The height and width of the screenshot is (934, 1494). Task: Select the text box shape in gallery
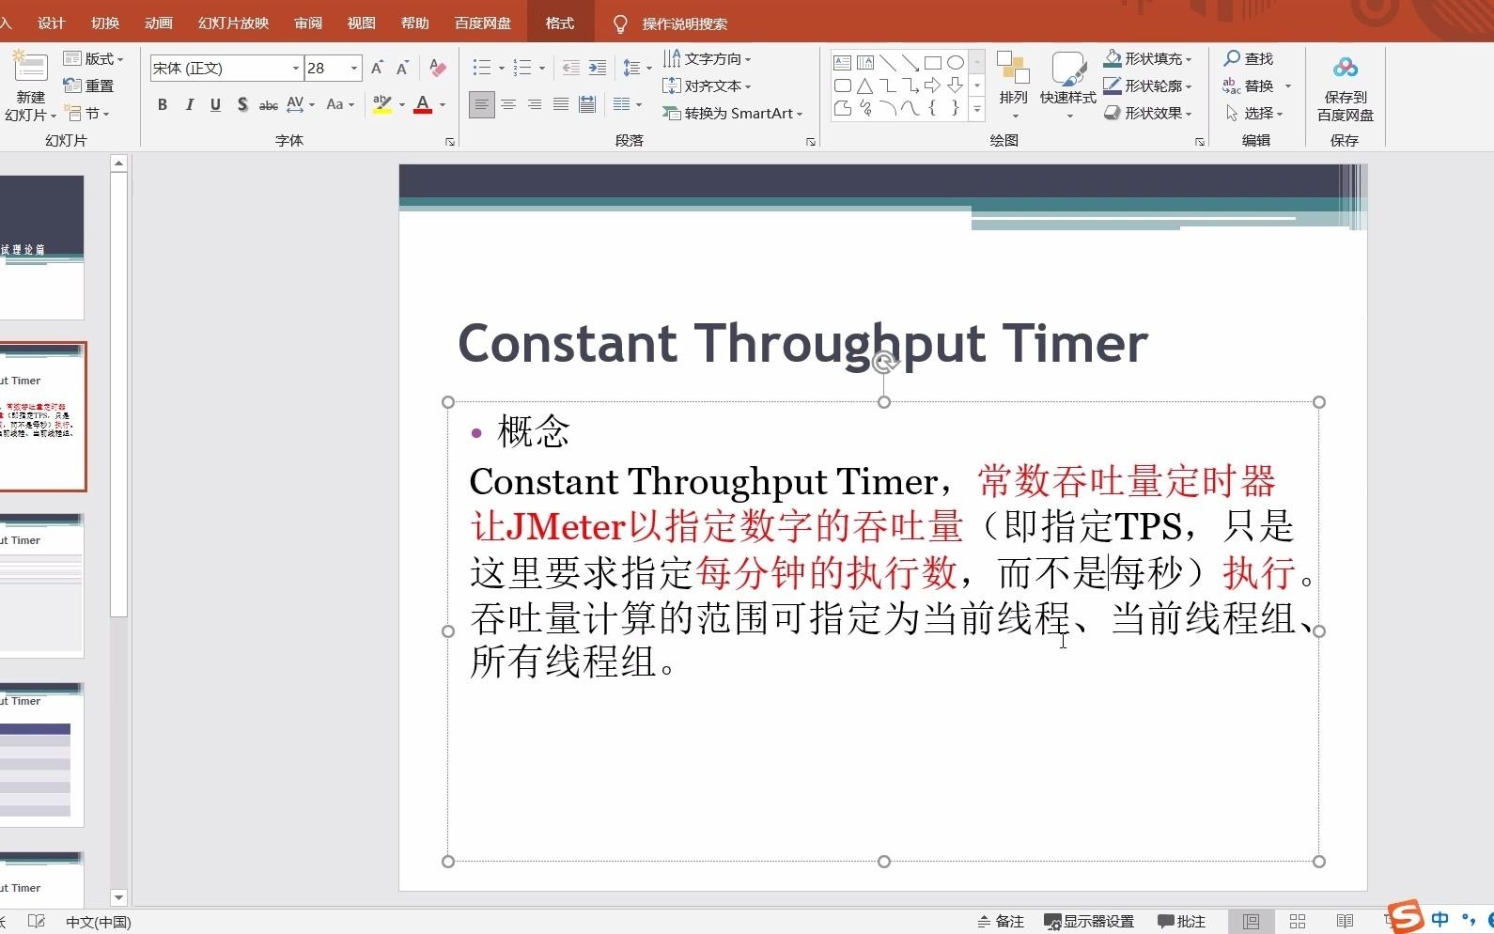(843, 63)
